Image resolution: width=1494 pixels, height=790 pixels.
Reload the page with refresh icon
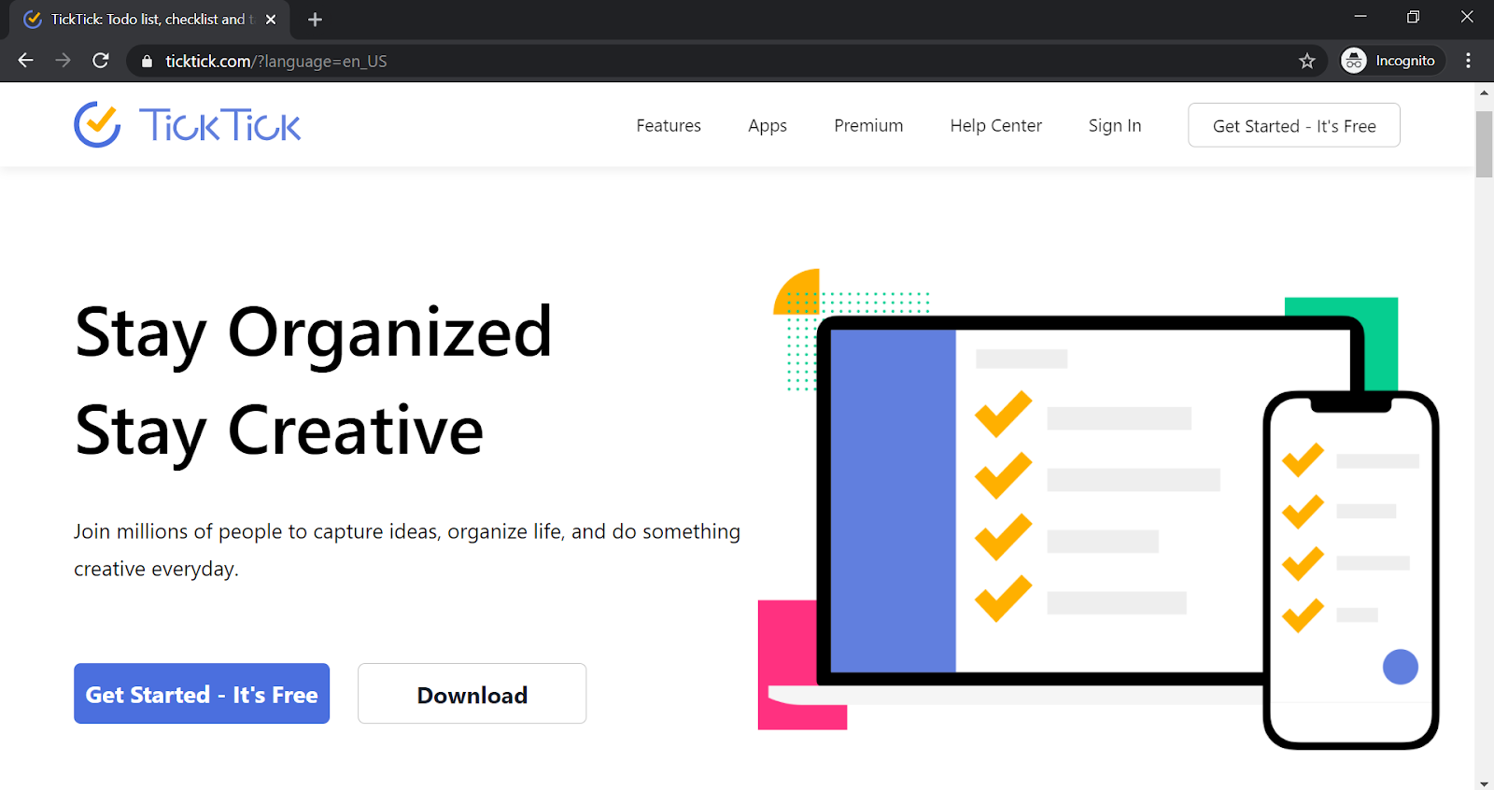click(x=101, y=61)
